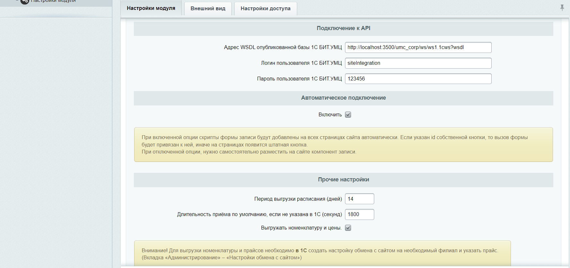This screenshot has height=268, width=570.
Task: Open the Внешний вид tab
Action: 208,9
